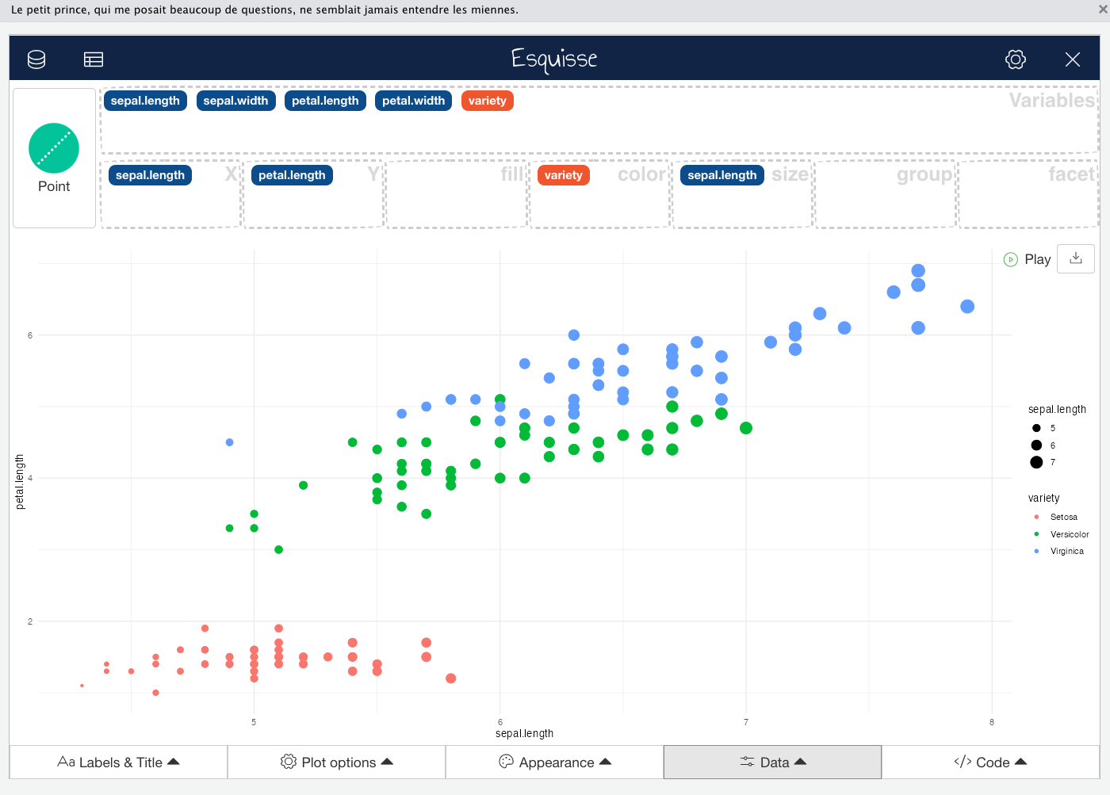
Task: Click the Play button above the plot
Action: [x=1028, y=259]
